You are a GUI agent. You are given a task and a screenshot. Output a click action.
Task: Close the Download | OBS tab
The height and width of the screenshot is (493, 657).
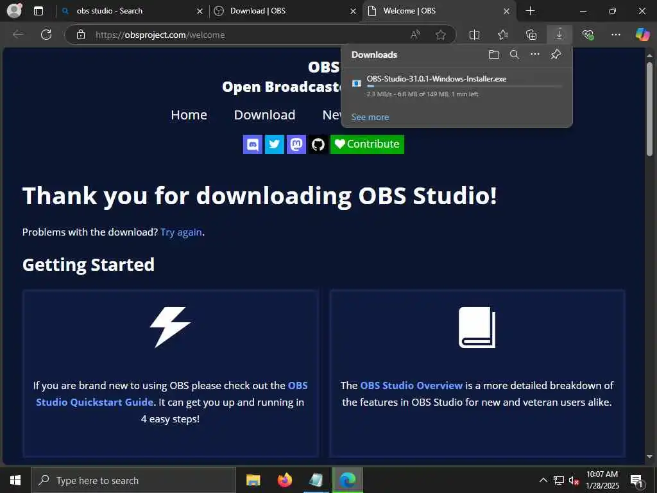tap(354, 12)
